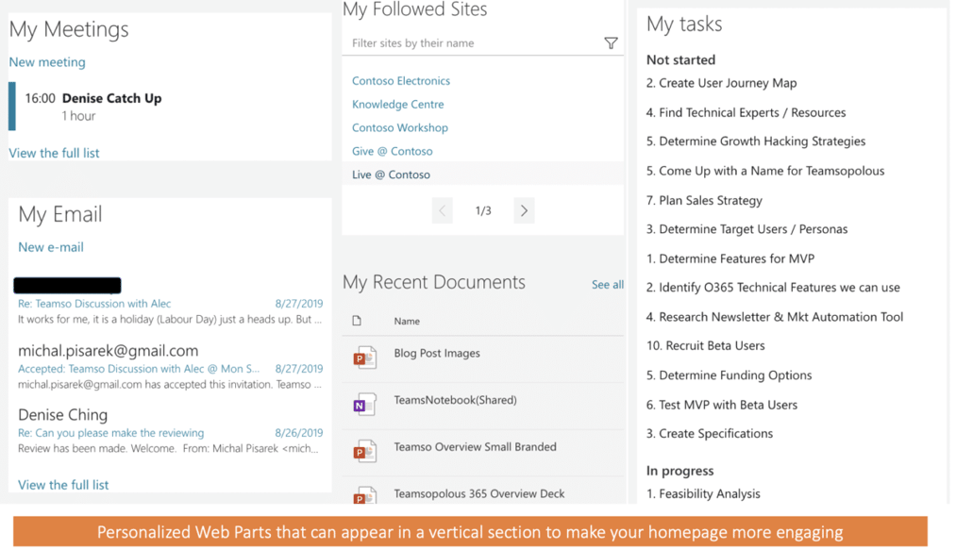Open the Contoso Electronics site
This screenshot has height=549, width=956.
coord(401,80)
